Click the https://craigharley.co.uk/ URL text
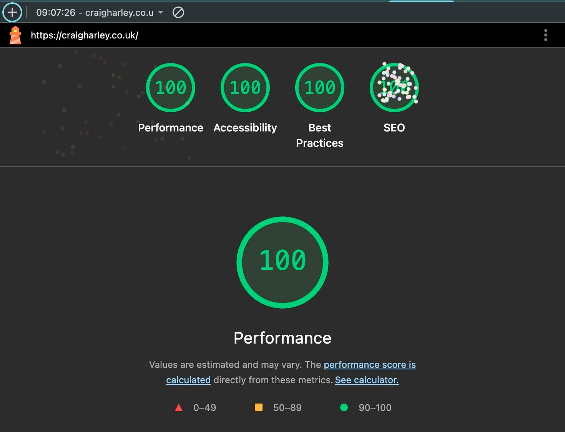This screenshot has height=432, width=565. point(85,35)
